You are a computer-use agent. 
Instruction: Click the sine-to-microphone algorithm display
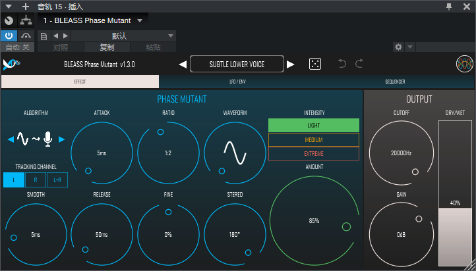click(x=36, y=139)
